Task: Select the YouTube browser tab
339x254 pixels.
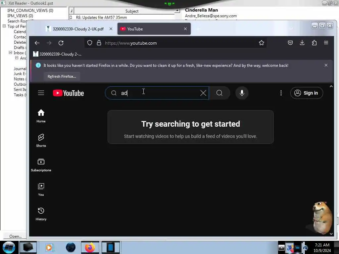Action: [x=154, y=29]
